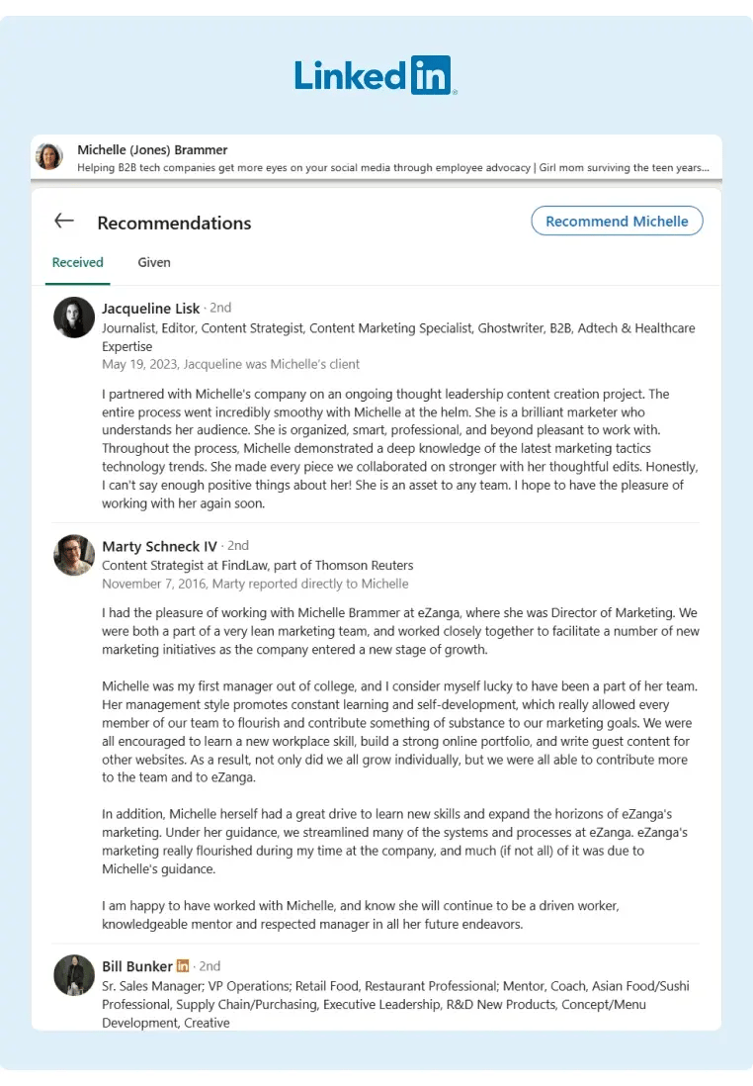Viewport: 753px width, 1086px height.
Task: Click Bill Bunker's profile photo
Action: pos(73,975)
